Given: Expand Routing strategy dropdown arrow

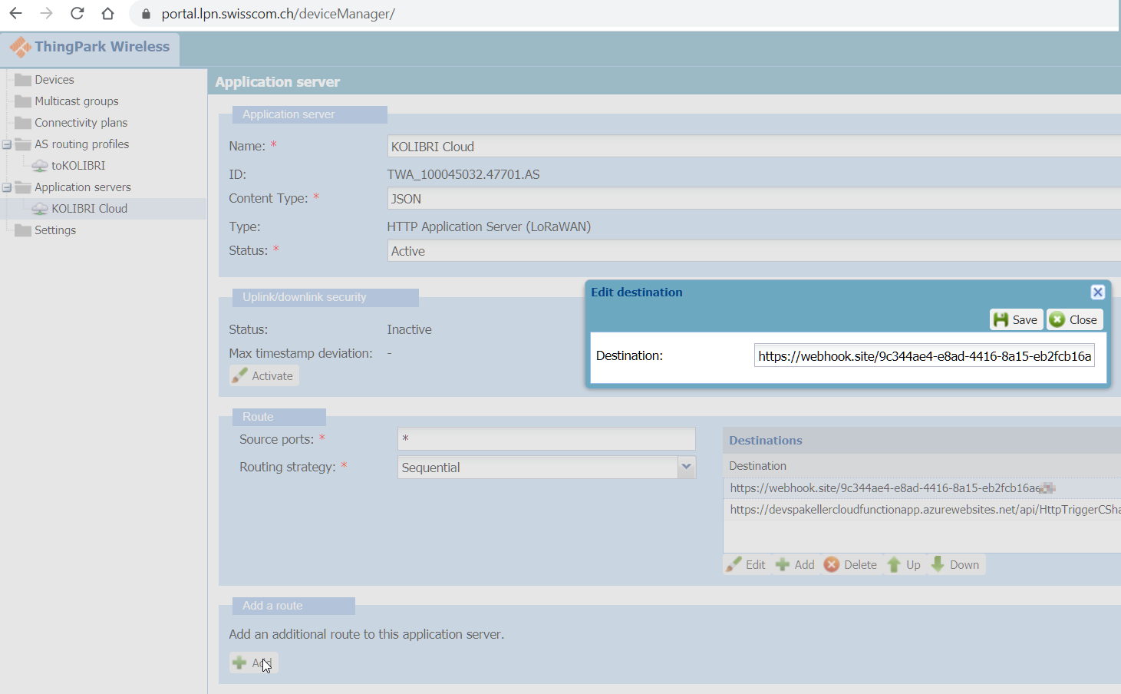Looking at the screenshot, I should pos(687,468).
